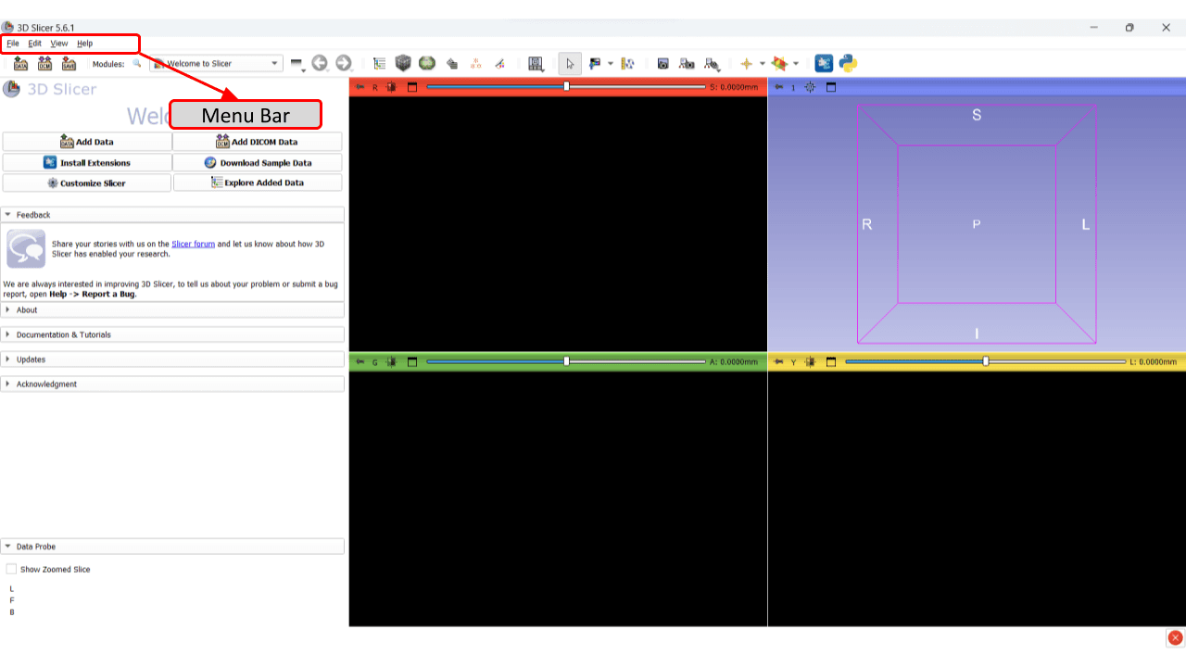Click the Customize Slicer button
The height and width of the screenshot is (667, 1186).
[87, 182]
